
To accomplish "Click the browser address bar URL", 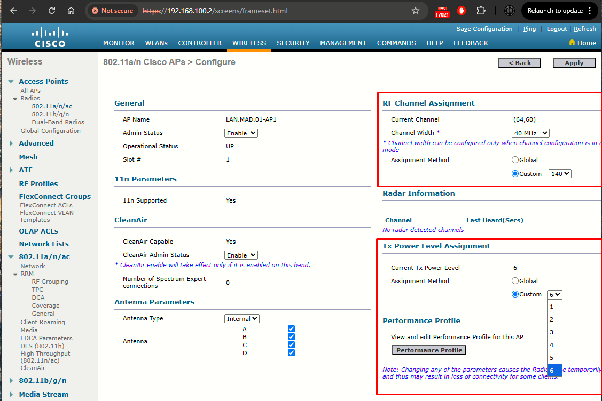I will click(215, 11).
